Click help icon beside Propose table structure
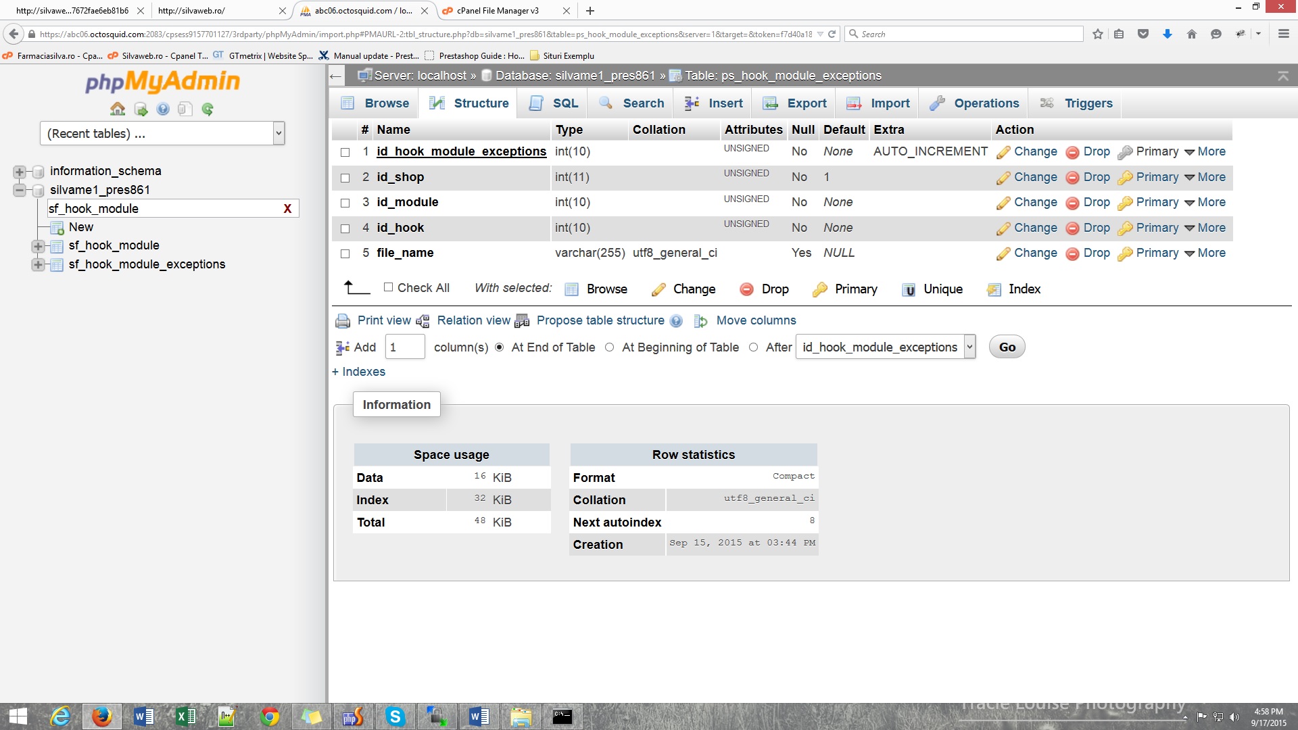Screen dimensions: 1298x730 [x=676, y=321]
